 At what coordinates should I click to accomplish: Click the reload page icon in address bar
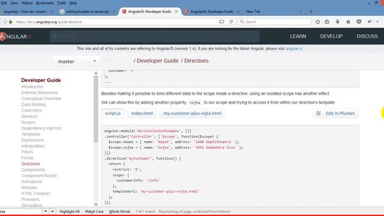(x=231, y=22)
